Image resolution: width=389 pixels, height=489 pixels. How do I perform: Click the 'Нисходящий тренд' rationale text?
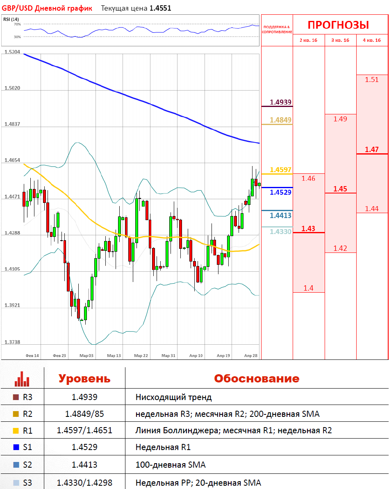click(173, 397)
